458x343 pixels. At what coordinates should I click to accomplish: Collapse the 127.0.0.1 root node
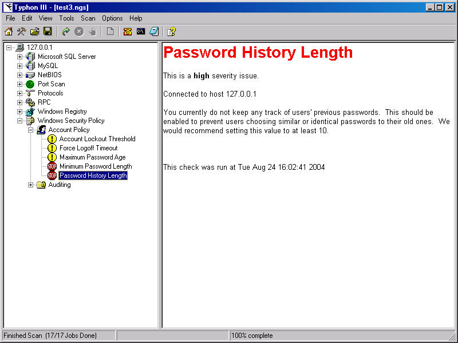tap(9, 47)
